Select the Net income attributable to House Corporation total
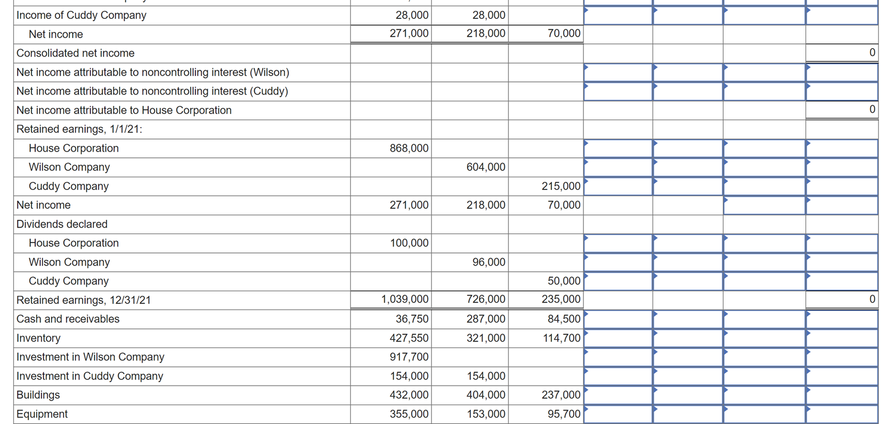The height and width of the screenshot is (424, 893). pyautogui.click(x=841, y=109)
